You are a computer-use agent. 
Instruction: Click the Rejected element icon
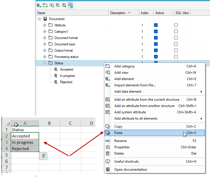[x=56, y=82]
